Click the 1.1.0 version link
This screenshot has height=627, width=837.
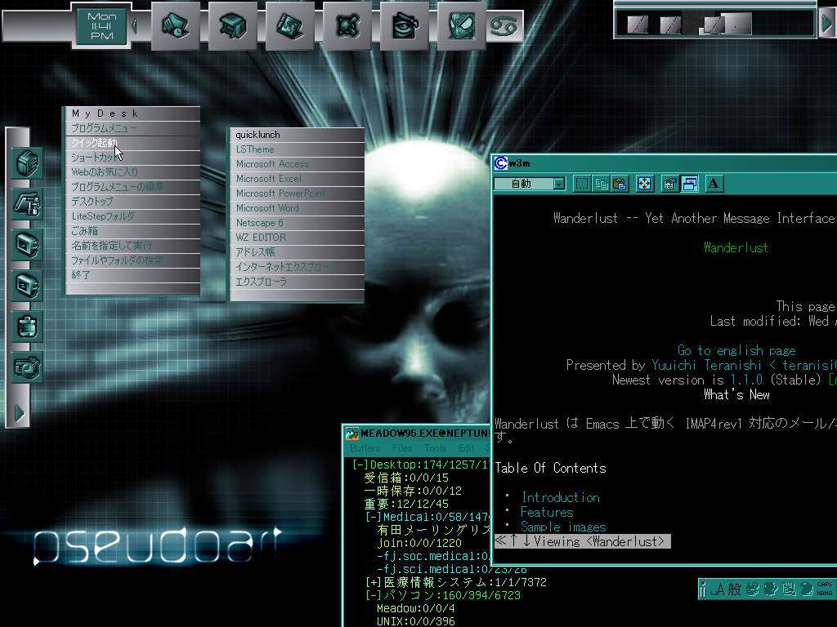746,380
